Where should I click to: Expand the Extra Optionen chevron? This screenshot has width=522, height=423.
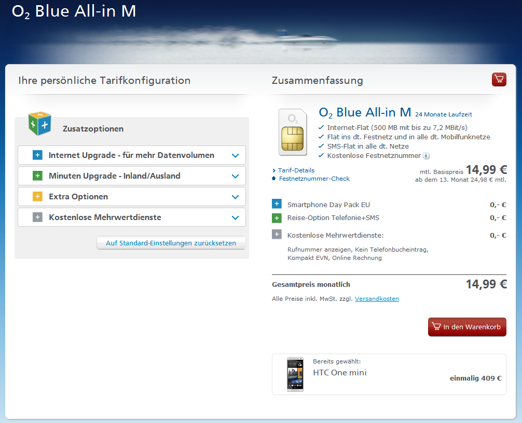[236, 197]
